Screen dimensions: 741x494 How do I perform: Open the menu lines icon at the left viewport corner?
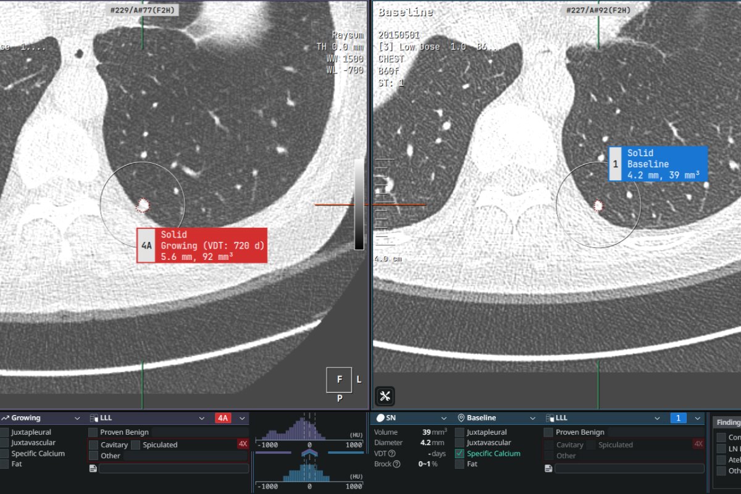coord(361,7)
